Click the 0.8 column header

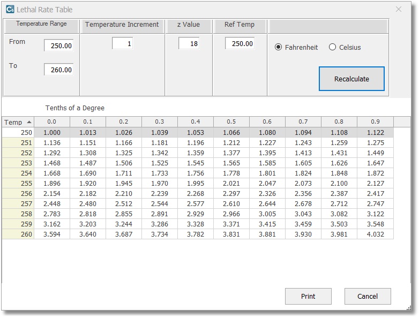click(x=339, y=122)
